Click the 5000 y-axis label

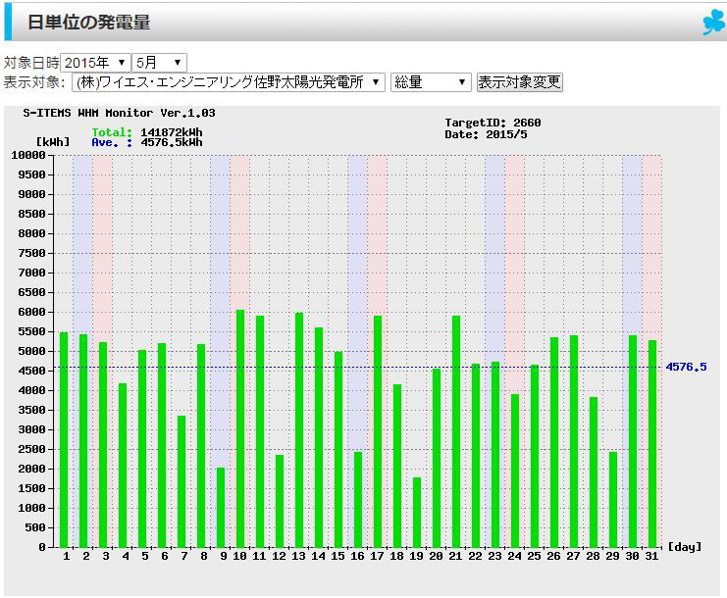31,351
